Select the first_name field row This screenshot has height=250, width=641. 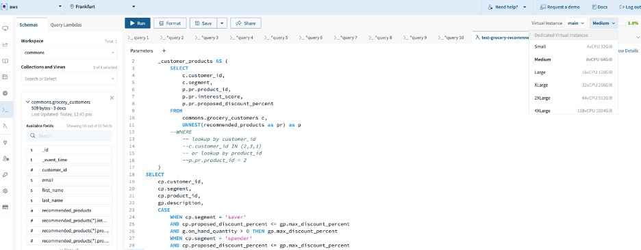click(x=69, y=190)
